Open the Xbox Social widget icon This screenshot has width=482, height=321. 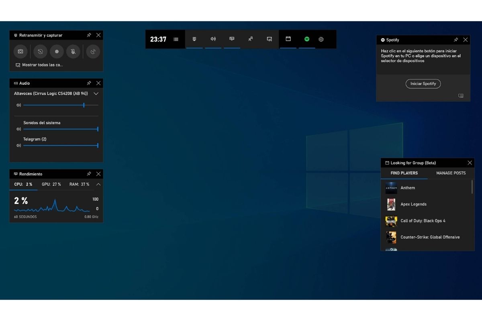[x=251, y=39]
